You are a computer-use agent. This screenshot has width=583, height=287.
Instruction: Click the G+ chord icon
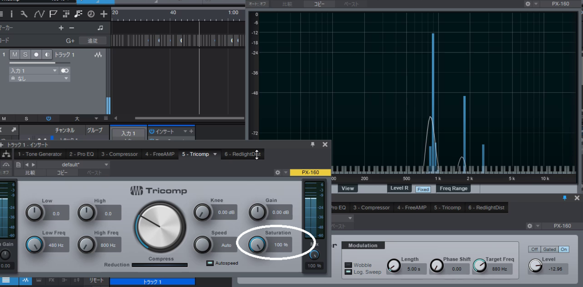(x=70, y=41)
